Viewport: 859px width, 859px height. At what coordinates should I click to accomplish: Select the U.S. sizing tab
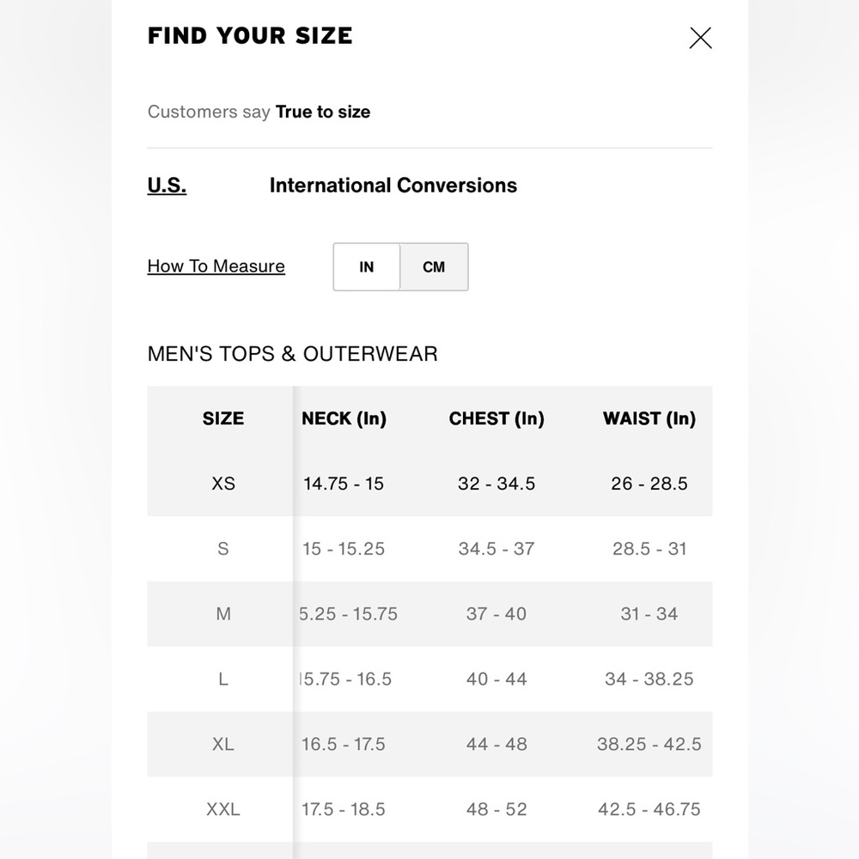(x=167, y=186)
